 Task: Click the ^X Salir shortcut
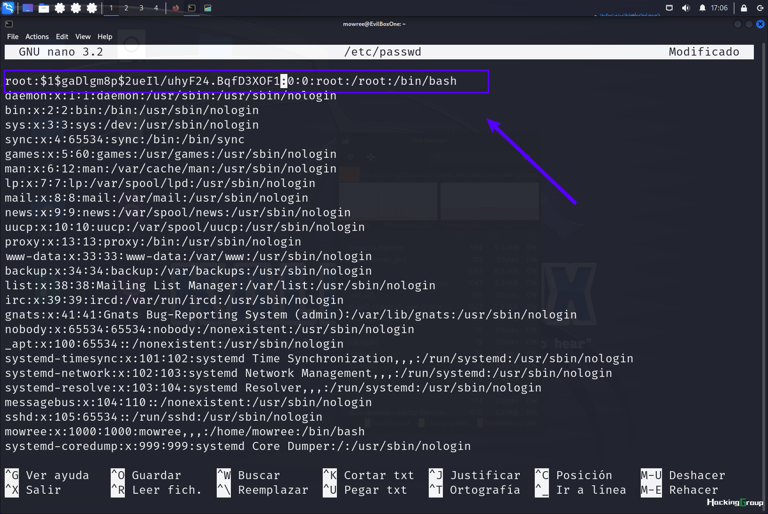[x=33, y=490]
